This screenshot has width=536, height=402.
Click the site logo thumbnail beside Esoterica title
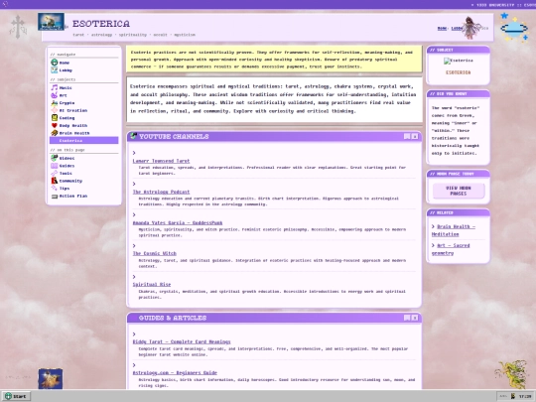(x=51, y=22)
